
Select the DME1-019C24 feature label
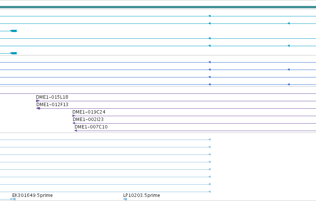click(89, 112)
